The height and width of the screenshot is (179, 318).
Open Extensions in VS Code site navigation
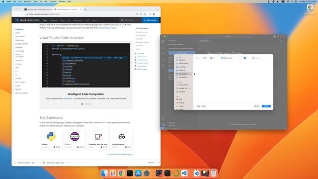78,20
